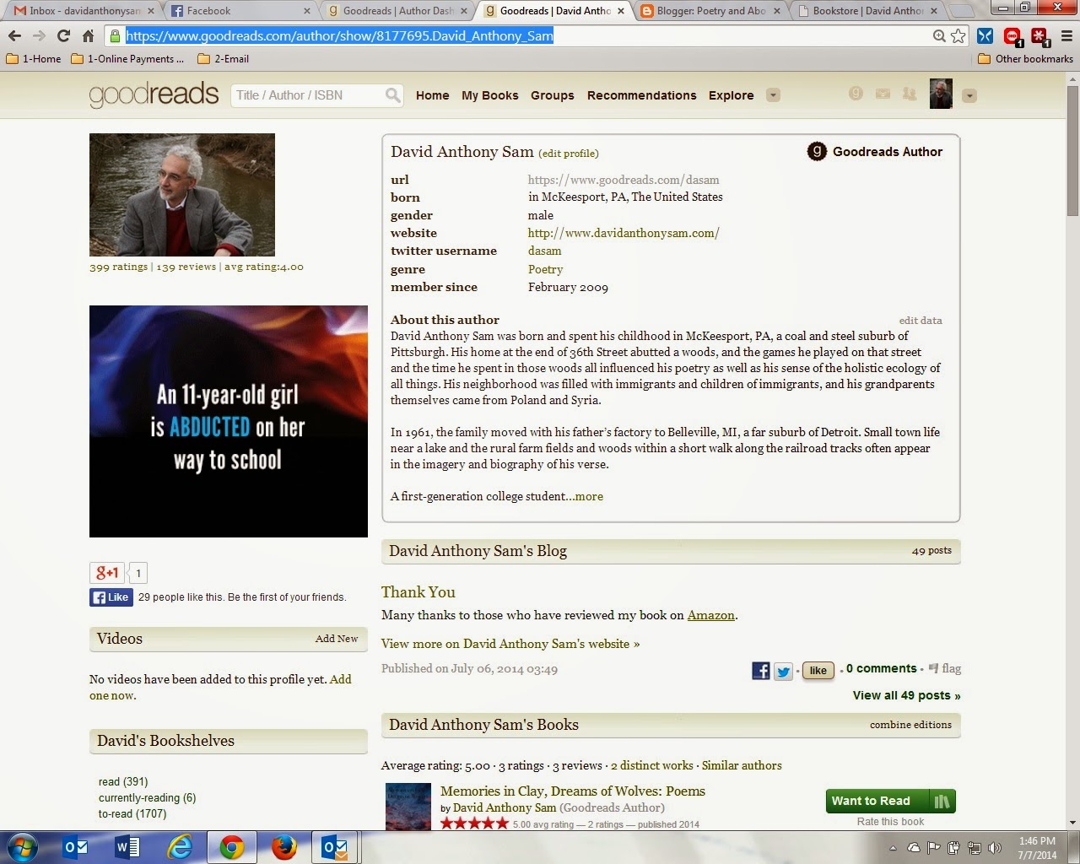Share blog post via Facebook icon
Viewport: 1080px width, 864px height.
pos(760,671)
